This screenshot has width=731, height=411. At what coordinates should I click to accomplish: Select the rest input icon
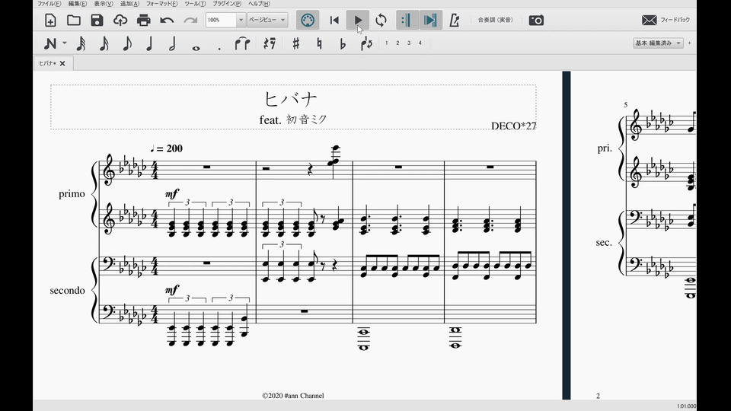[x=270, y=43]
